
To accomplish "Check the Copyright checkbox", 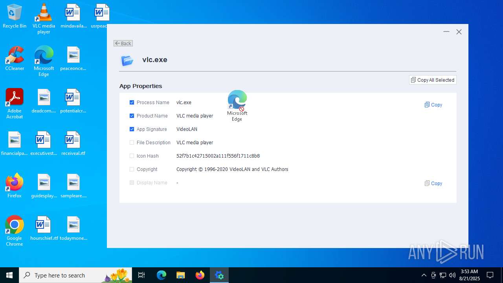I will coord(132,169).
